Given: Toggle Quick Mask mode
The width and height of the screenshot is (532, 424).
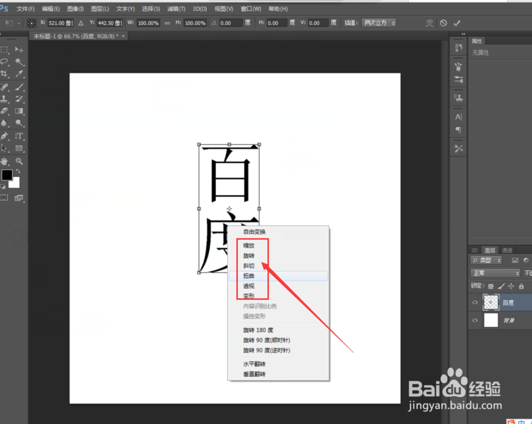Looking at the screenshot, I should tap(4, 197).
